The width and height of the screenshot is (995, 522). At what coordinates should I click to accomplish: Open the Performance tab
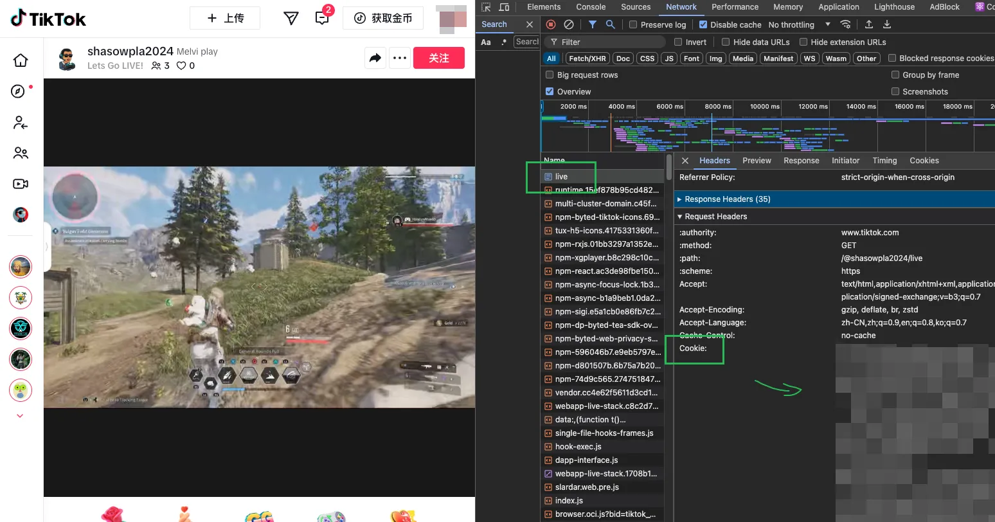click(735, 7)
